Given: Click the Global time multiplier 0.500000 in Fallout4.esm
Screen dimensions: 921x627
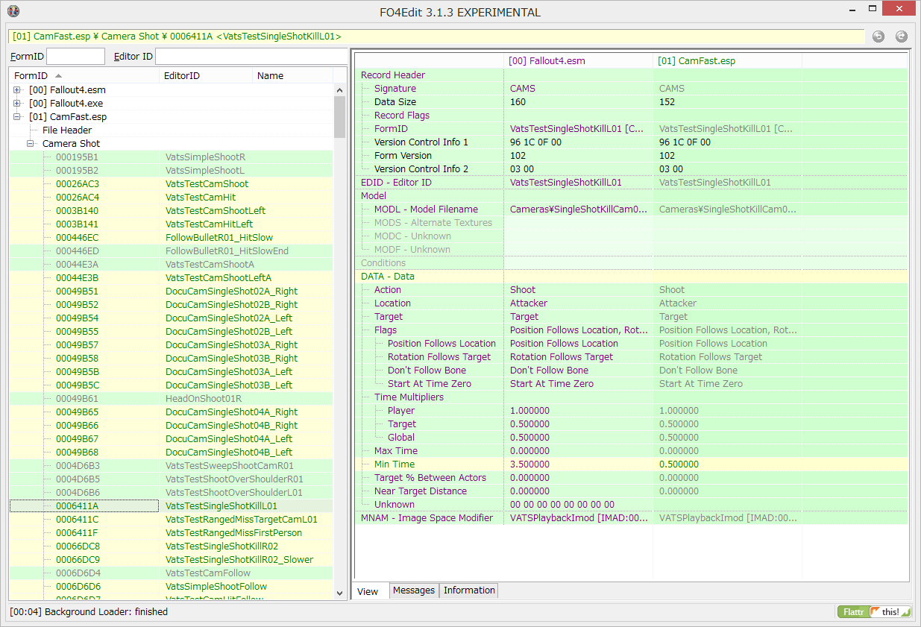Looking at the screenshot, I should pos(529,438).
